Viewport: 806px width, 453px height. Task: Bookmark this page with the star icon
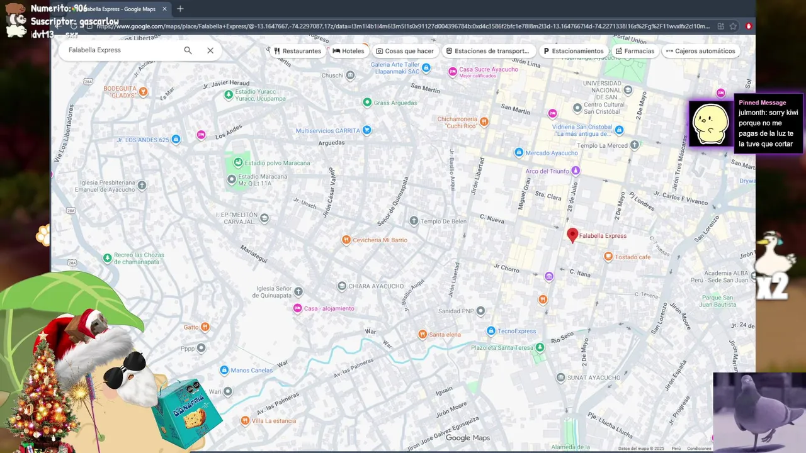[x=734, y=26]
